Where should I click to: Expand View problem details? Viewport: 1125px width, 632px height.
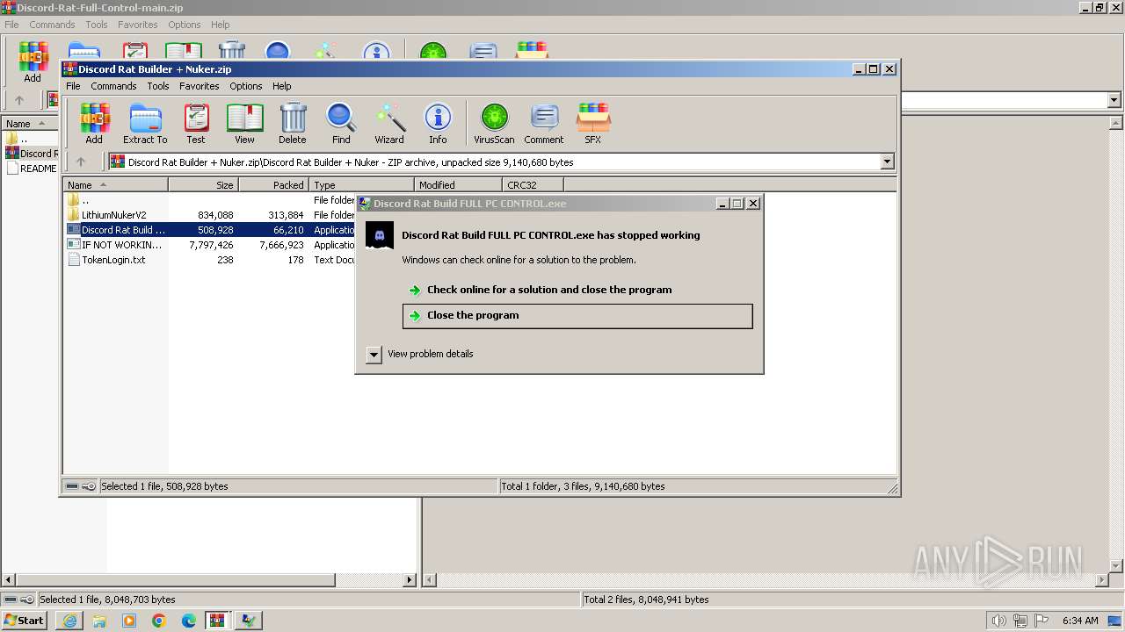374,355
